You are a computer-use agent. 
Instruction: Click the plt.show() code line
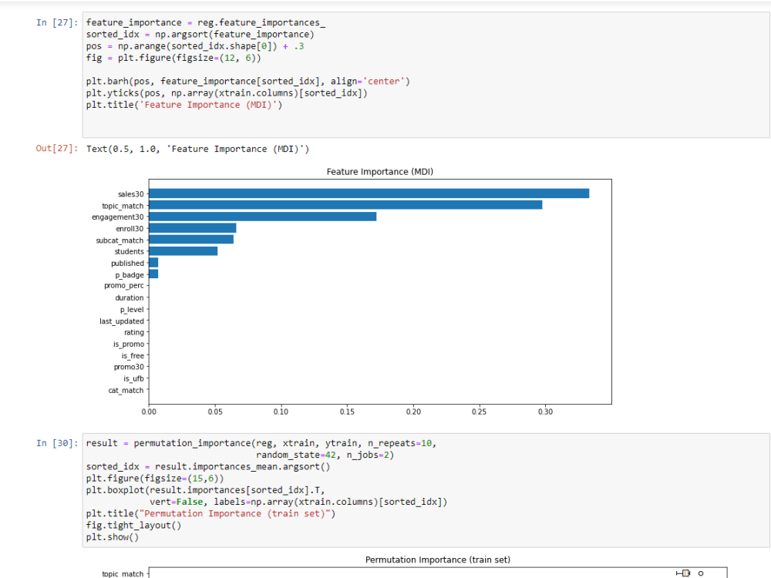pyautogui.click(x=113, y=537)
